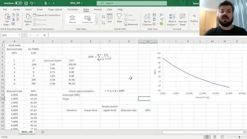The height and width of the screenshot is (139, 247).
Task: Select cell B2 with 16.7304%
Action: tap(34, 49)
